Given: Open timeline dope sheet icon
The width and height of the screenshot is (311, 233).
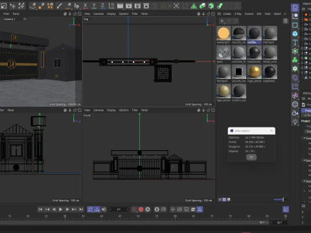Looking at the screenshot, I should coord(286,209).
